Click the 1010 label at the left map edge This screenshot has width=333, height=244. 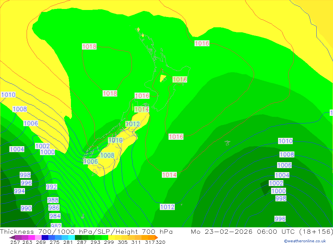click(x=8, y=95)
